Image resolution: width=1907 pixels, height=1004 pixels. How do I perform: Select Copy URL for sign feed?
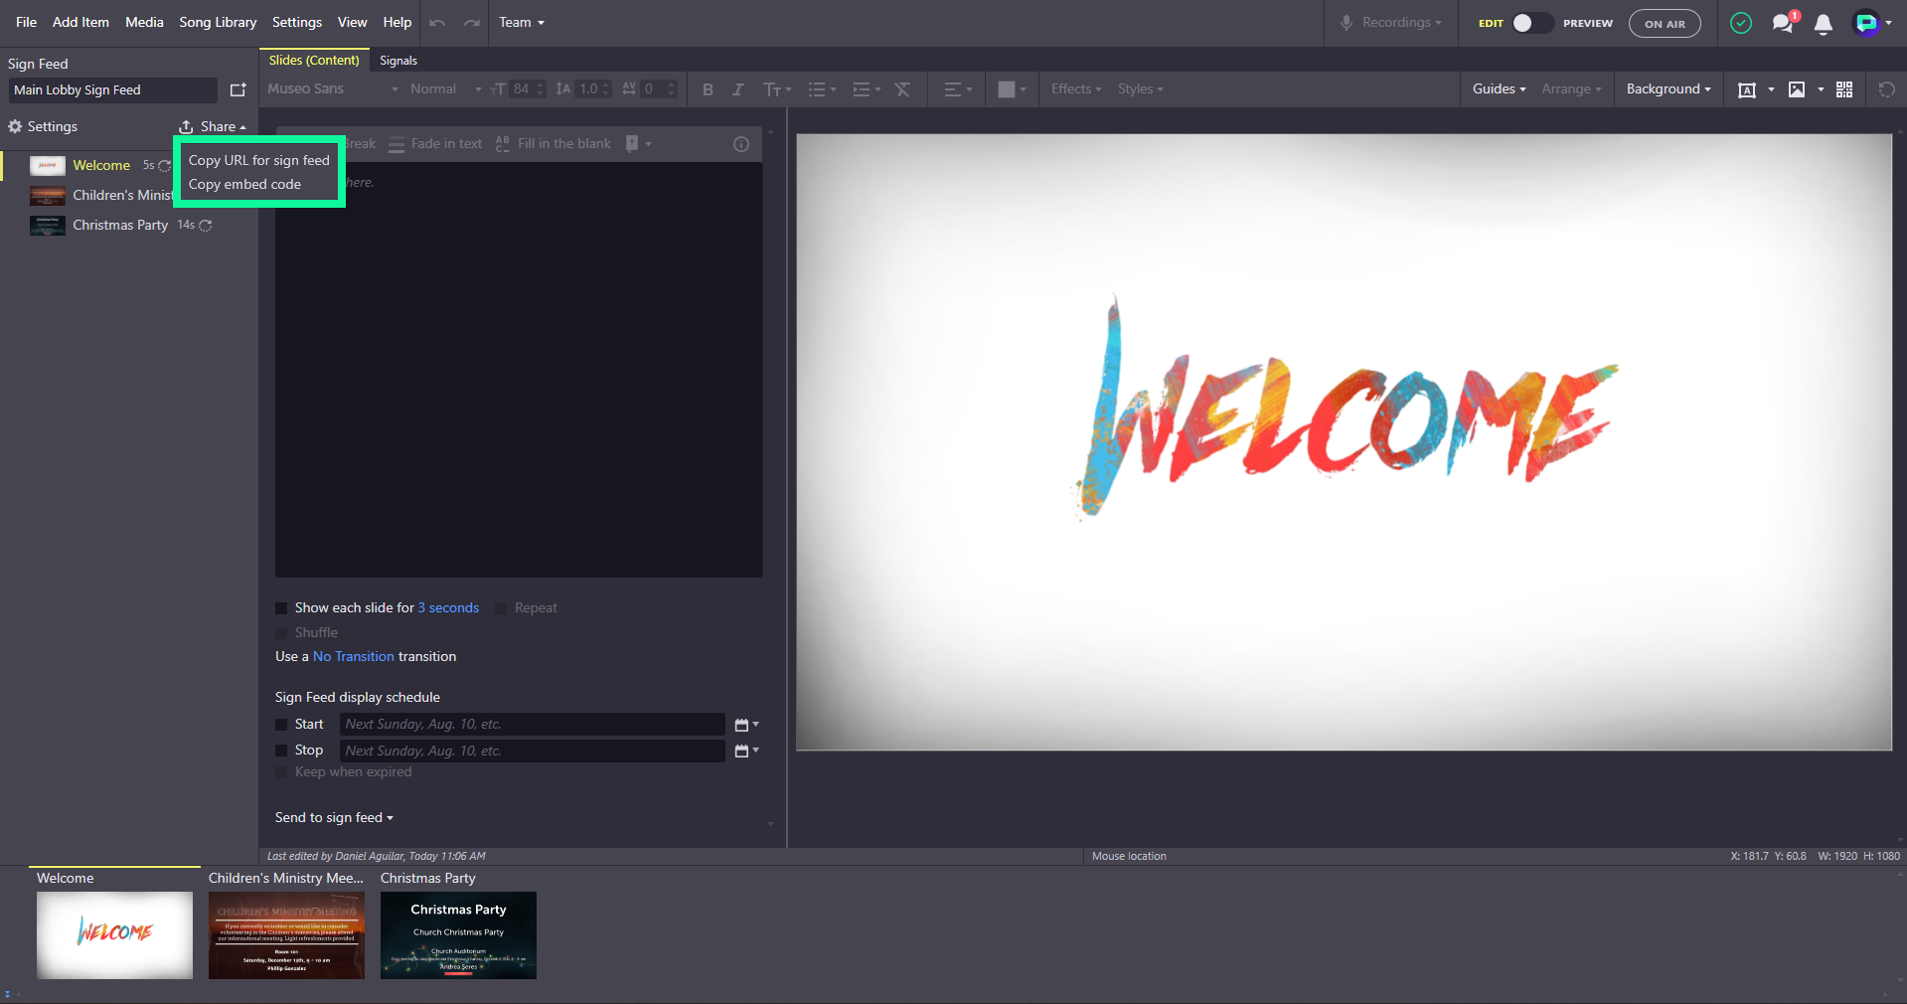259,160
